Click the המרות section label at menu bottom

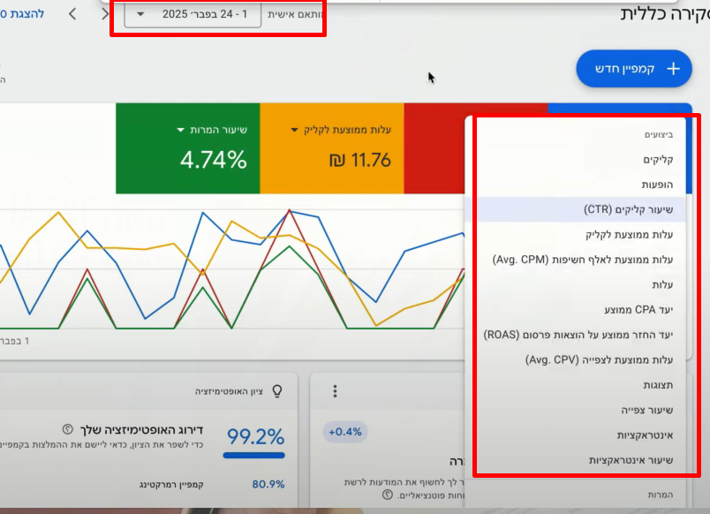click(661, 495)
